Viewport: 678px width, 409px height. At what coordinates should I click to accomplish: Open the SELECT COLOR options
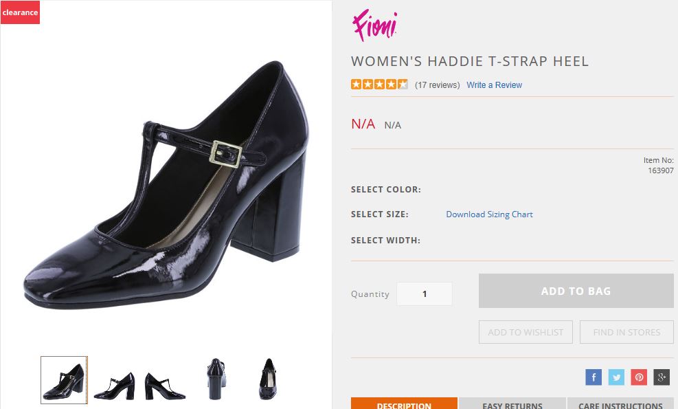(x=386, y=189)
